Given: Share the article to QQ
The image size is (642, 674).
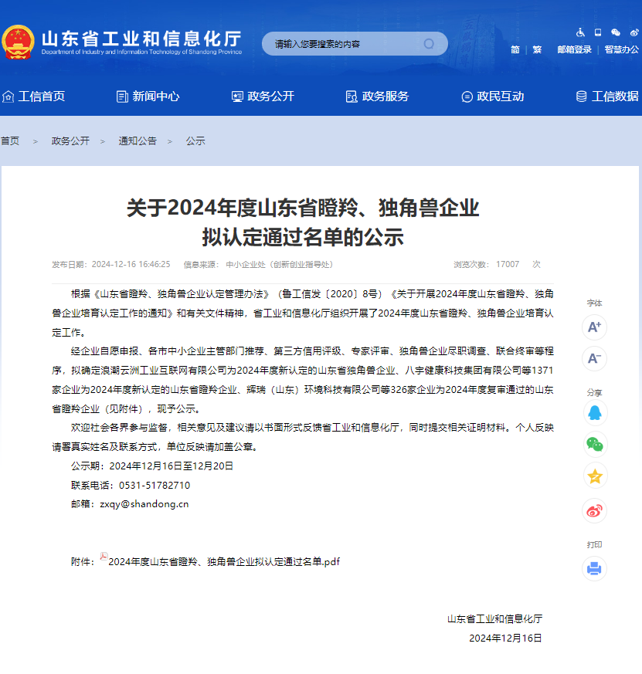Looking at the screenshot, I should [x=594, y=413].
